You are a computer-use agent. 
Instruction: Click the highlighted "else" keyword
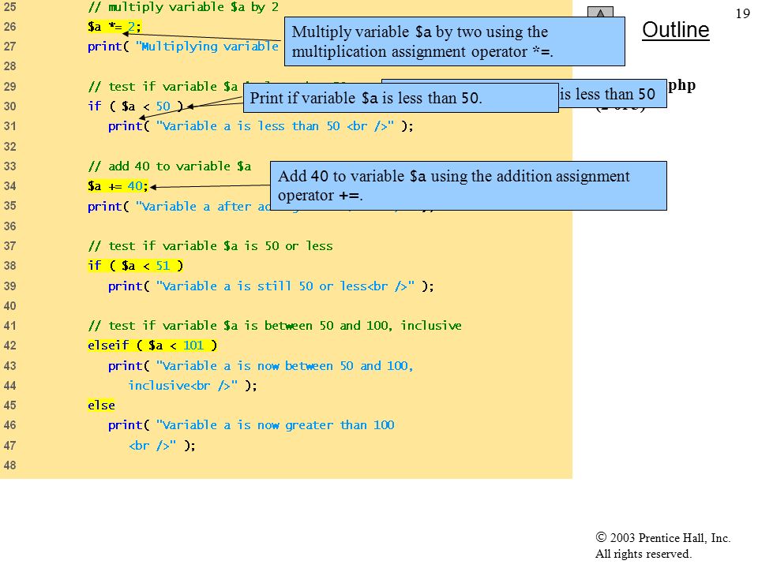101,405
